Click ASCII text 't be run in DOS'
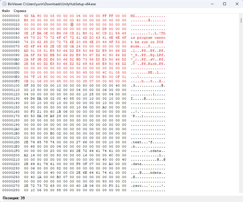Viewport: 243px width, 202px height. click(147, 42)
